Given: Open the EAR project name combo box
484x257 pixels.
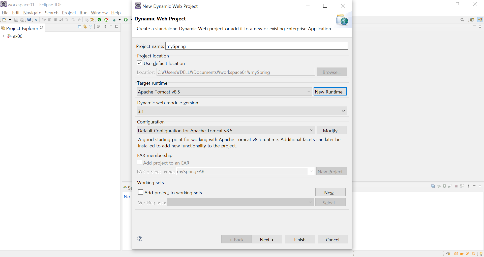Looking at the screenshot, I should click(x=245, y=171).
